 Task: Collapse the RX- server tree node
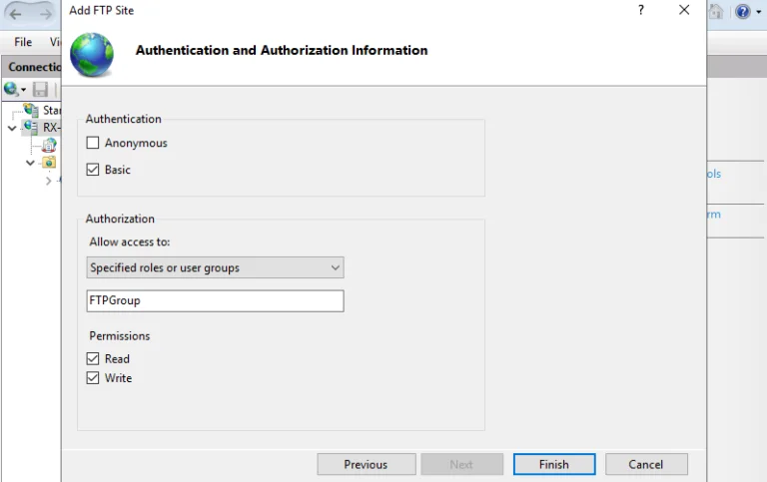[x=12, y=128]
